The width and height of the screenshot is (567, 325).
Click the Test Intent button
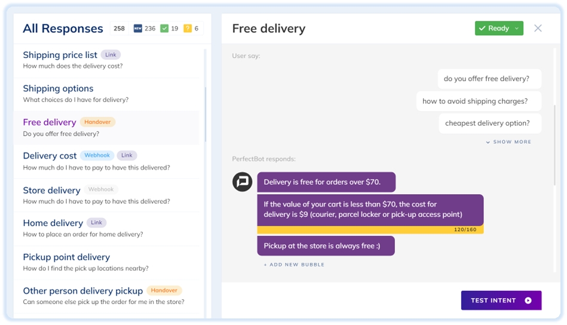click(501, 301)
